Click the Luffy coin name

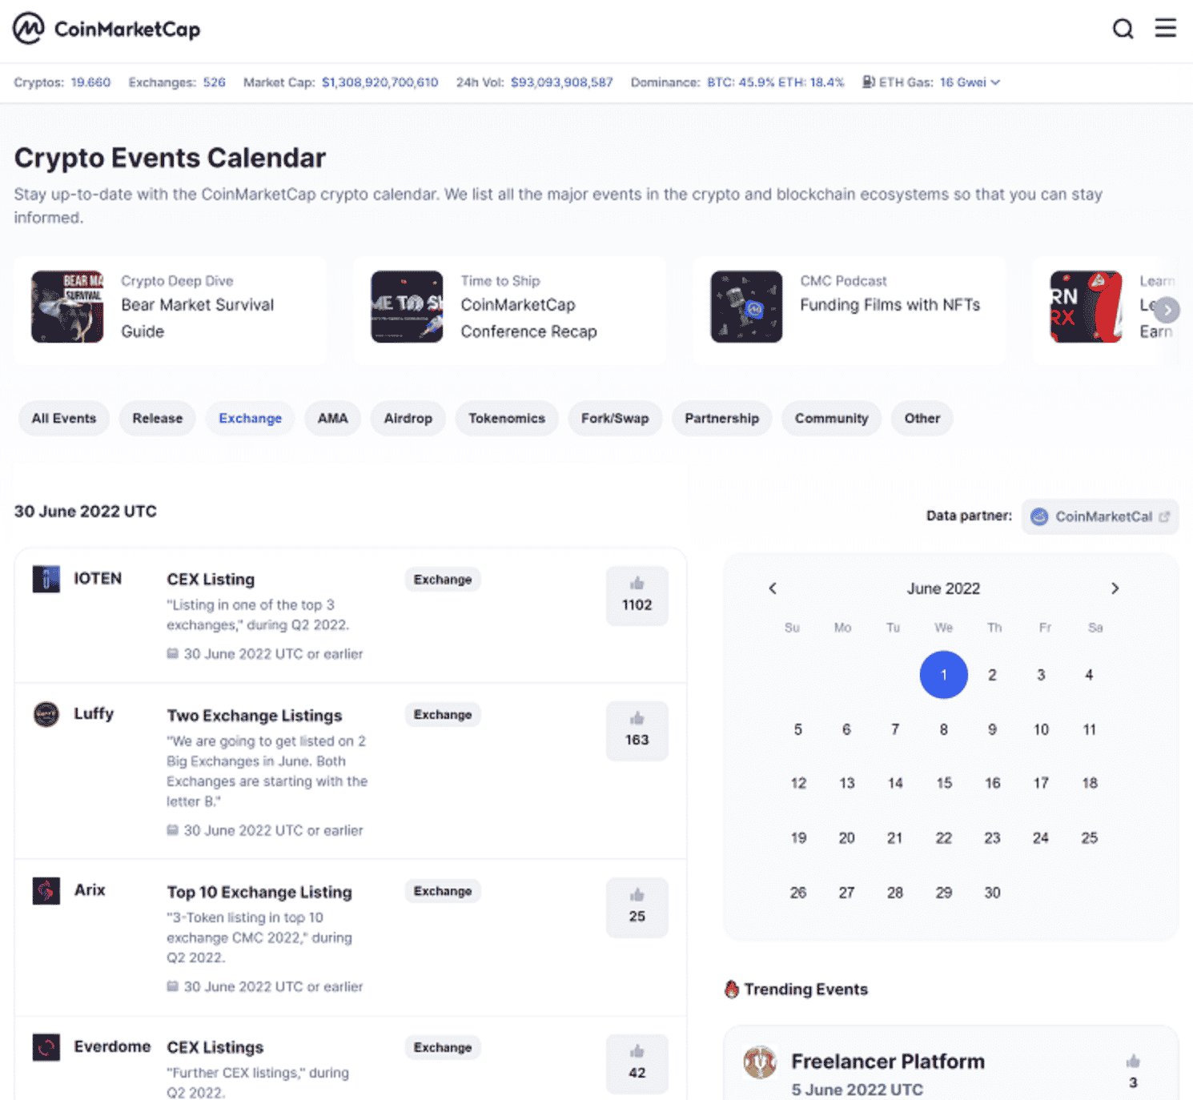pos(94,713)
